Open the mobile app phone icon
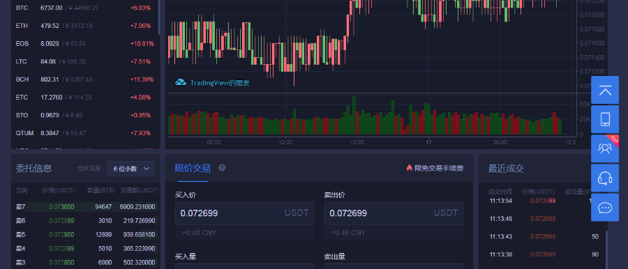This screenshot has height=269, width=628. (x=605, y=119)
